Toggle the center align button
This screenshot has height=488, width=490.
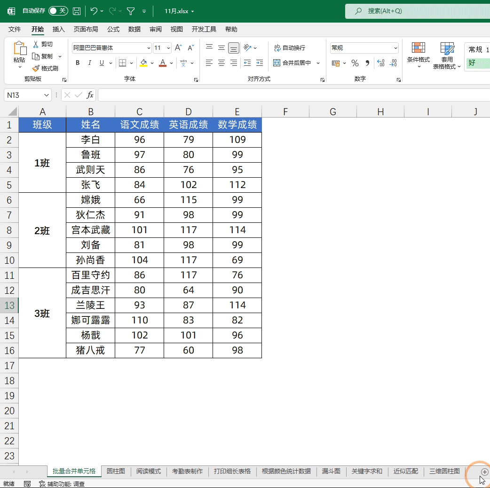221,63
